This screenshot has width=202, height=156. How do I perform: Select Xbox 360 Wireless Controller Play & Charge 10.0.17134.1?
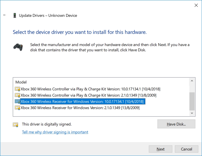(90, 89)
